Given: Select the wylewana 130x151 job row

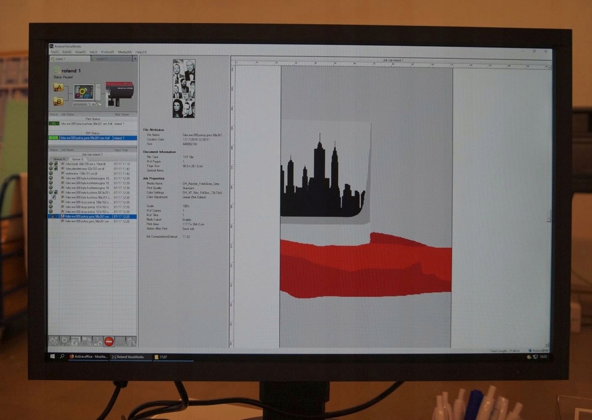Looking at the screenshot, I should click(x=92, y=173).
